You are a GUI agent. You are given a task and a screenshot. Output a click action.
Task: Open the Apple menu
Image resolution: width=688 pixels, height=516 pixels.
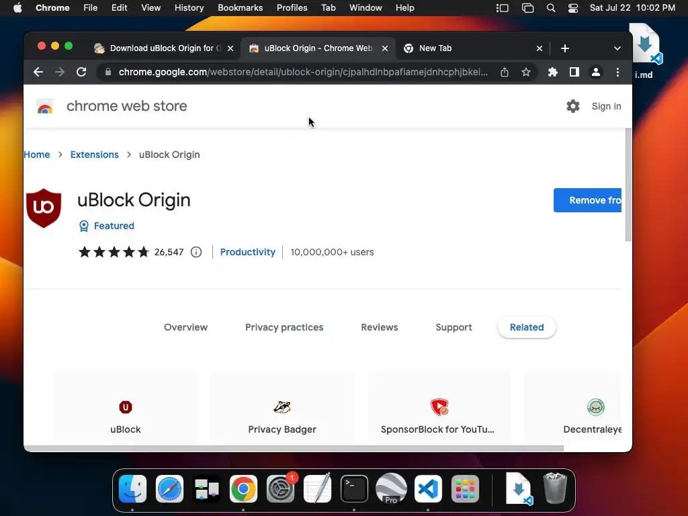pos(17,8)
